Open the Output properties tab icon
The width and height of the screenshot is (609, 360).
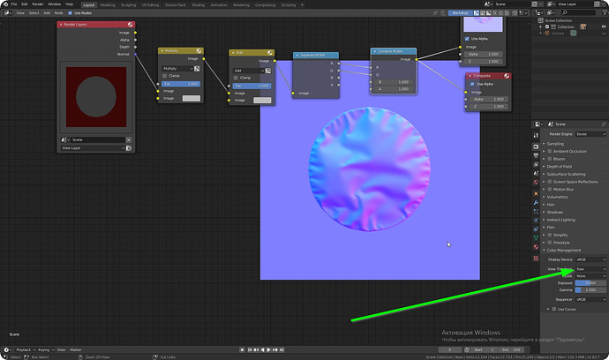[536, 155]
